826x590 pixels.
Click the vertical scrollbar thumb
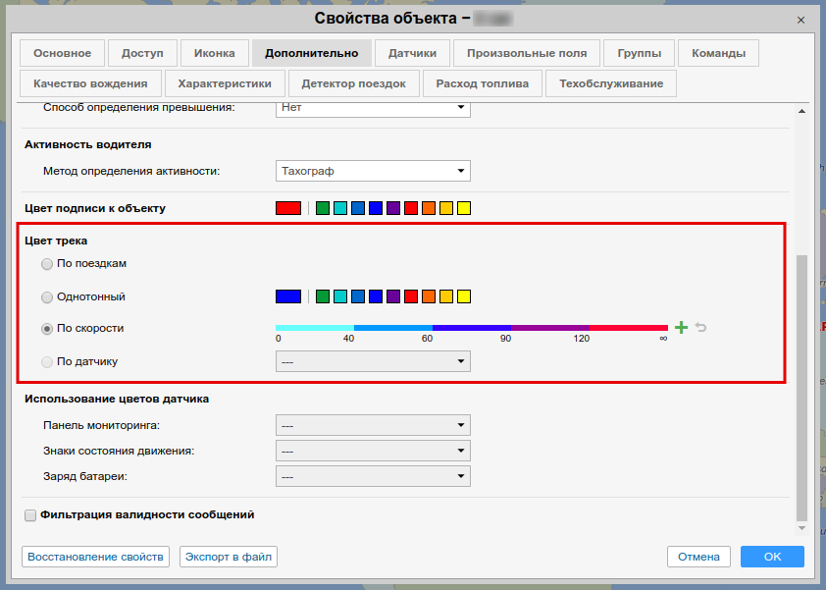[x=801, y=383]
